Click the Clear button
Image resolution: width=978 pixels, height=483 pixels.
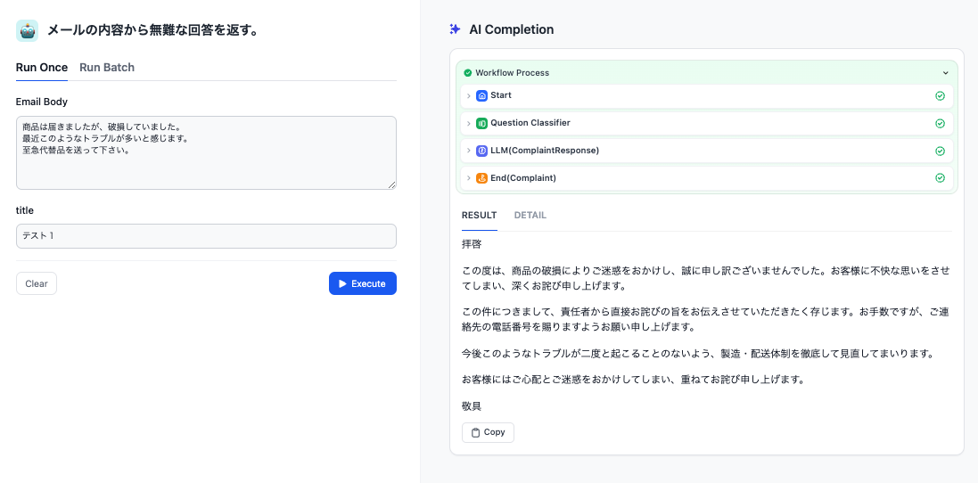pos(37,283)
